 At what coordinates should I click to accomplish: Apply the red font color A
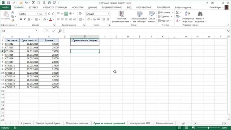pos(51,19)
